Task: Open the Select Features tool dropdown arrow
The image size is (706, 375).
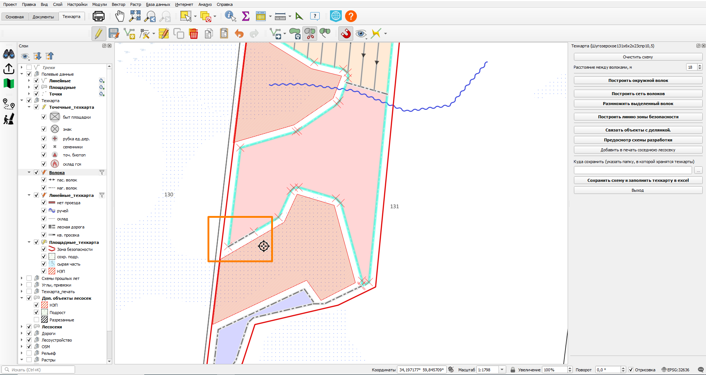Action: pyautogui.click(x=195, y=16)
